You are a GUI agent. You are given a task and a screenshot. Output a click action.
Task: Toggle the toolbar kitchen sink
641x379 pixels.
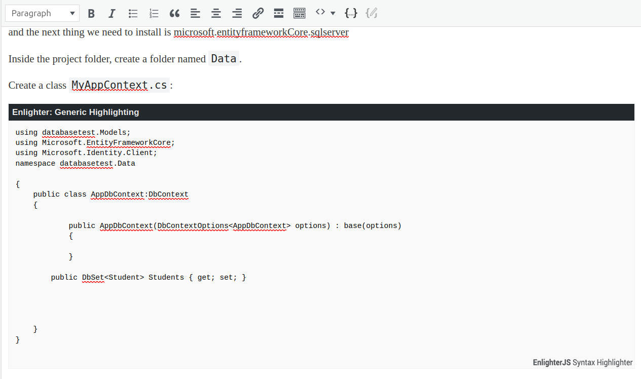tap(299, 14)
